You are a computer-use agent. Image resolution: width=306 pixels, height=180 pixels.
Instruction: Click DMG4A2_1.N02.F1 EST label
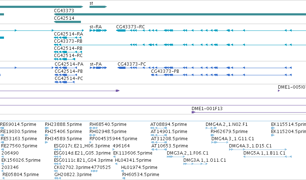[227, 124]
